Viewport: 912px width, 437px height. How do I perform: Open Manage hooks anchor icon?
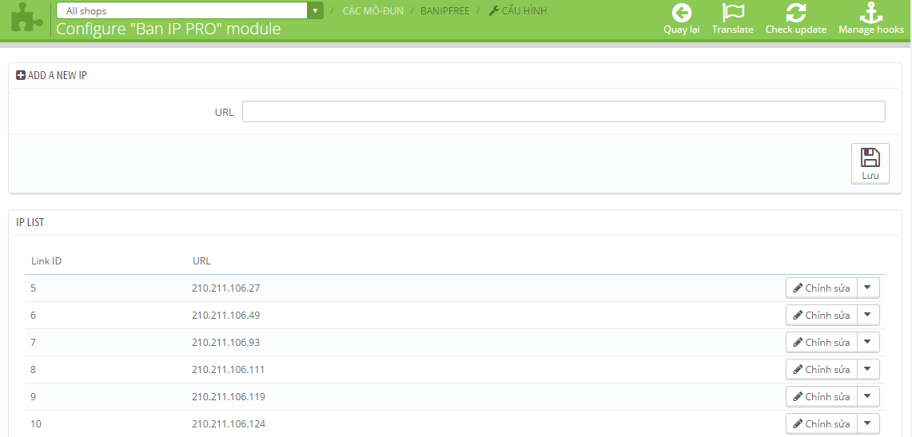coord(870,13)
